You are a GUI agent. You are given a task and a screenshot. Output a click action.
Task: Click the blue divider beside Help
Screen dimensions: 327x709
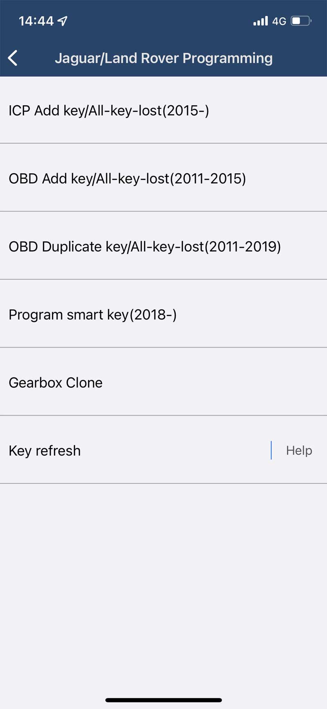[271, 450]
